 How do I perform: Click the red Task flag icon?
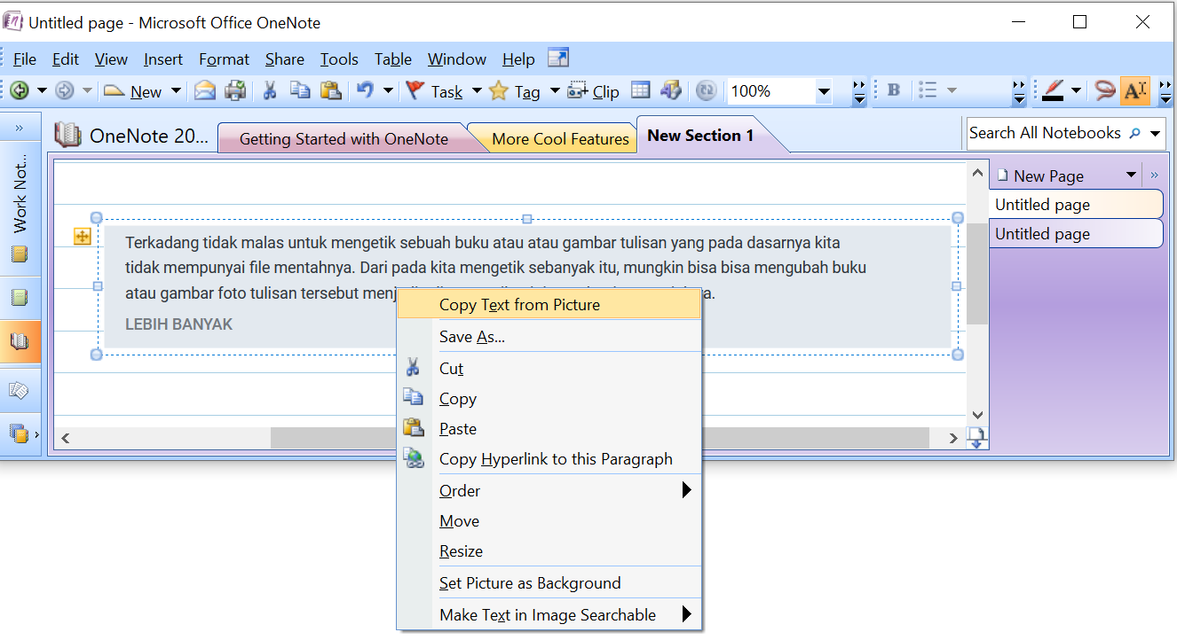coord(415,90)
